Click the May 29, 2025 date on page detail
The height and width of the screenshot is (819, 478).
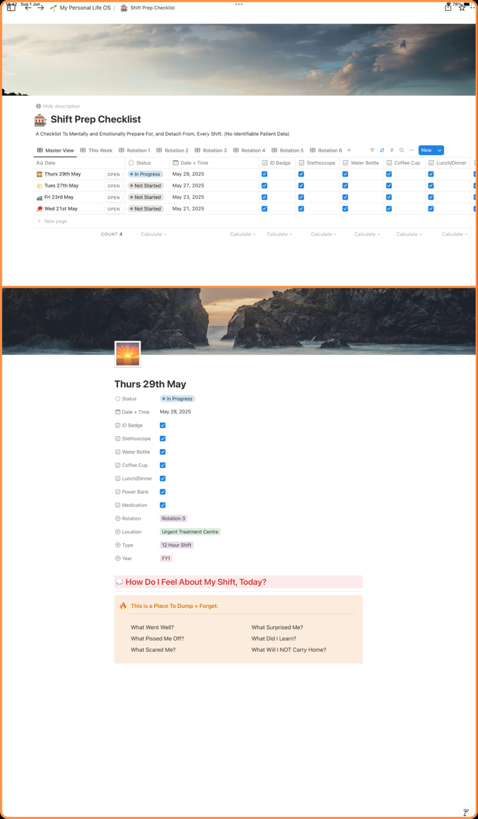tap(175, 412)
